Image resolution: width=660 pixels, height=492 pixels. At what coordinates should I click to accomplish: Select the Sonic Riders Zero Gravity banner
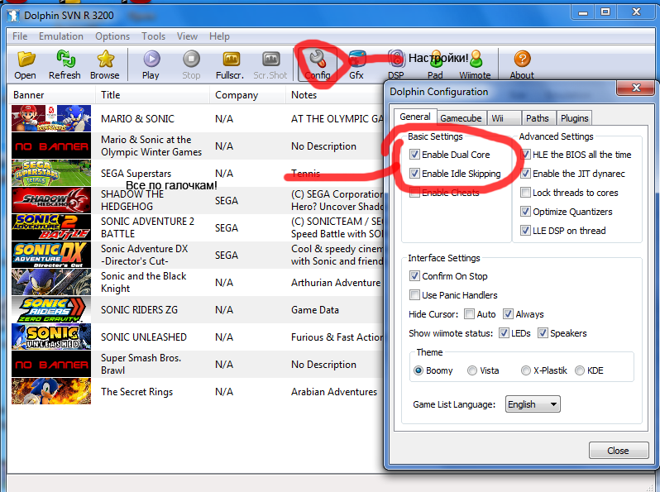tap(51, 309)
